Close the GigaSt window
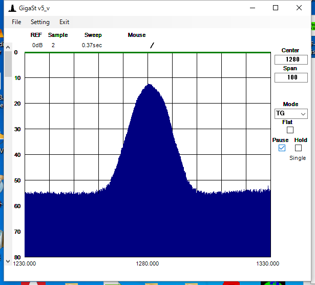Screen dimensions: 315x285 coord(299,8)
